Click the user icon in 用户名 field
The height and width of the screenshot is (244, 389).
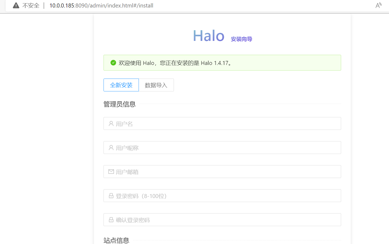click(111, 123)
